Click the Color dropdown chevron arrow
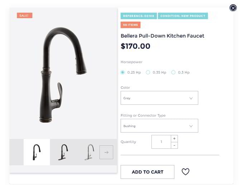240x185 pixels. pos(191,98)
